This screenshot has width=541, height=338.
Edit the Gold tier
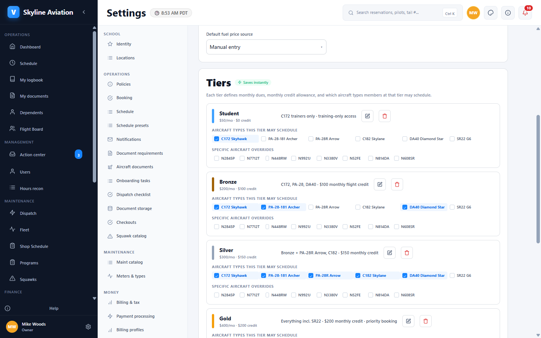(x=408, y=321)
